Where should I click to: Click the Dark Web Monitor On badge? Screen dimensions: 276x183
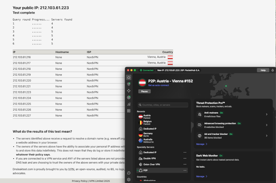(221, 155)
